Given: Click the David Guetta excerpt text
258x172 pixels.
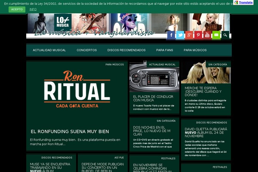Looking at the screenshot, I should pos(206,148).
